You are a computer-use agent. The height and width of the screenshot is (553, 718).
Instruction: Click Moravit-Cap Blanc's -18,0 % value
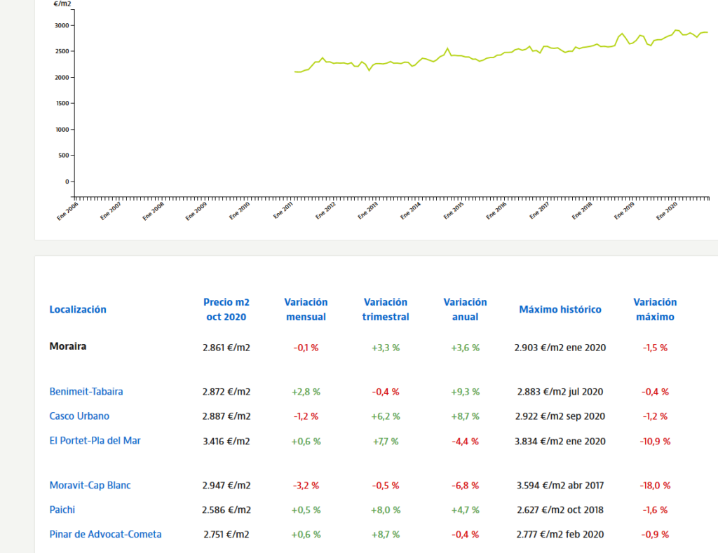[x=655, y=485]
